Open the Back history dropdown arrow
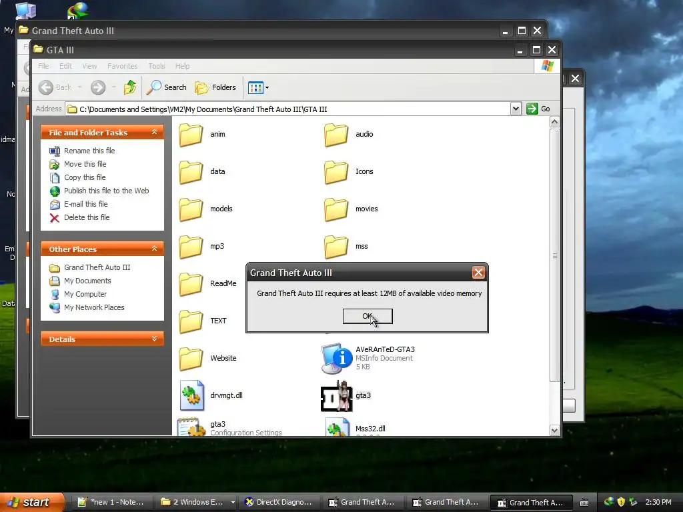This screenshot has height=512, width=683. pos(80,87)
